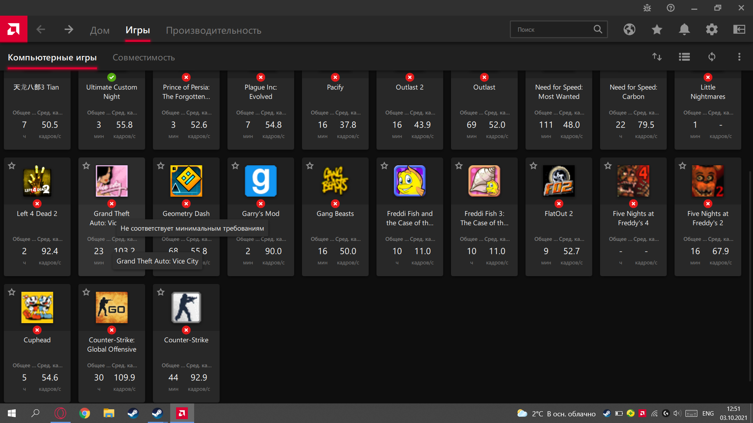Open the Garry's Mod game icon
The width and height of the screenshot is (753, 423).
tap(261, 181)
